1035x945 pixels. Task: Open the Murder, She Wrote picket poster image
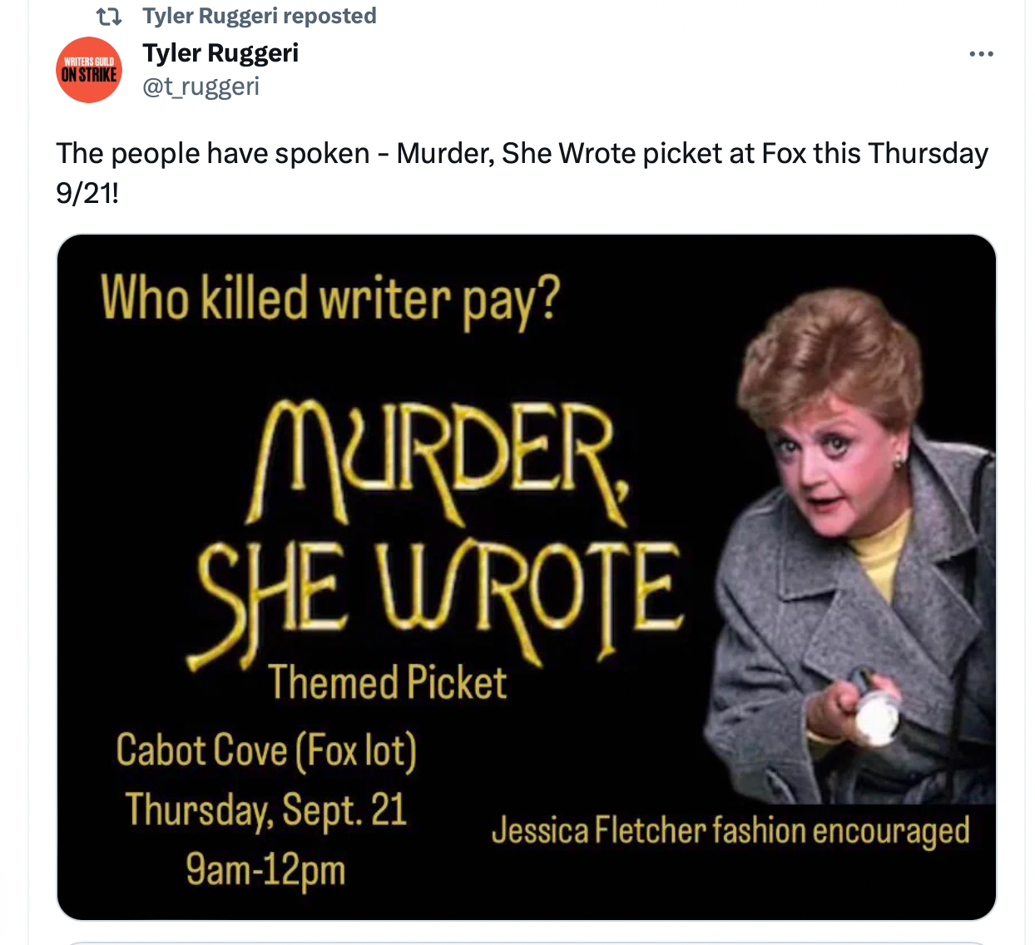[526, 577]
